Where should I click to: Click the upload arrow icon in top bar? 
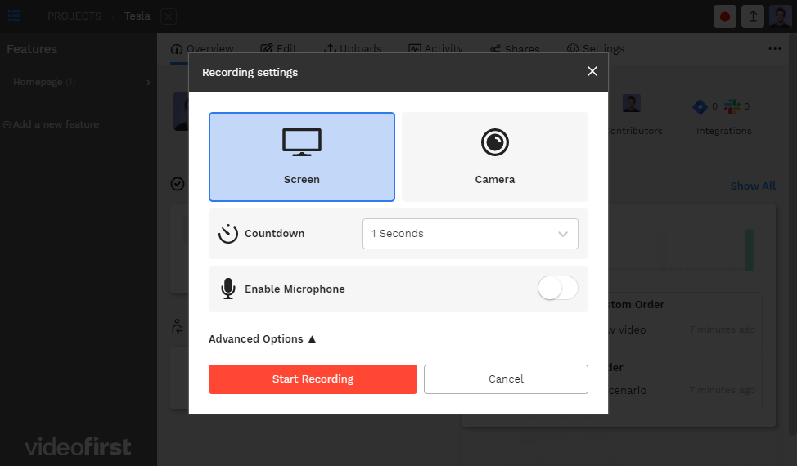pyautogui.click(x=753, y=16)
